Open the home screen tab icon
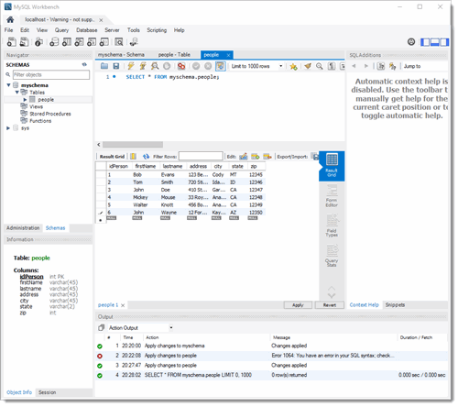Screen dimensions: 458x407 coord(10,19)
